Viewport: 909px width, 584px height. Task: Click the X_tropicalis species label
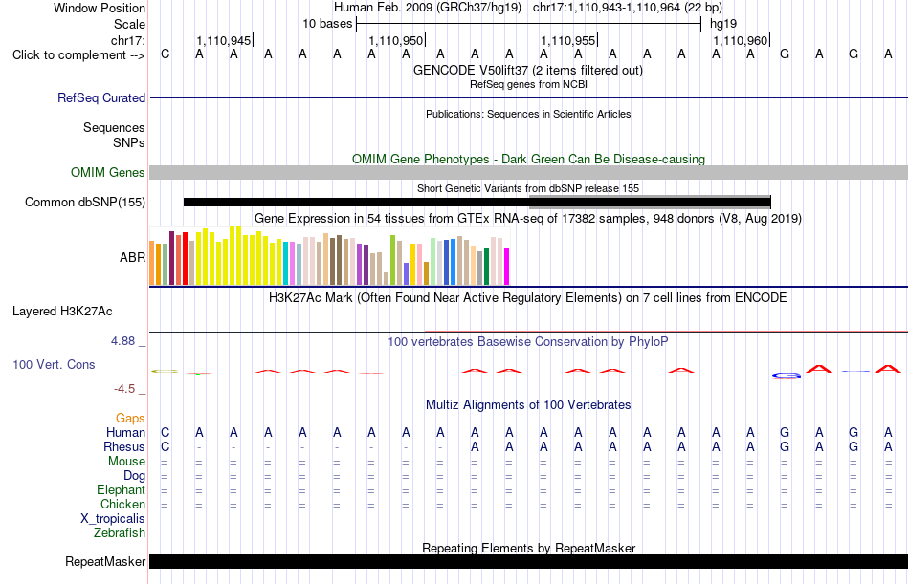click(113, 519)
